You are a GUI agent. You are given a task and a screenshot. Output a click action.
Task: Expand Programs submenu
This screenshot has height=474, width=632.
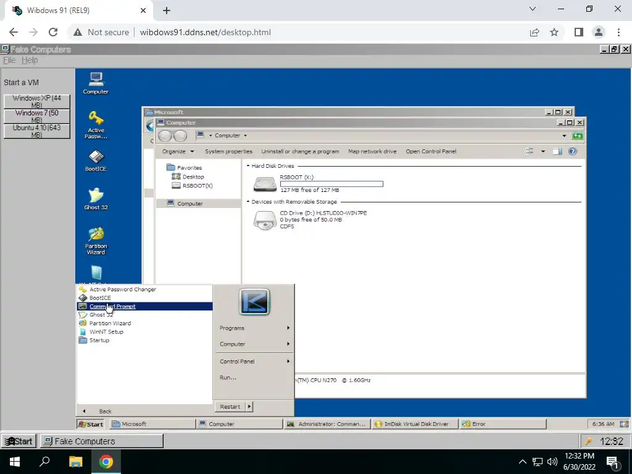pyautogui.click(x=254, y=328)
